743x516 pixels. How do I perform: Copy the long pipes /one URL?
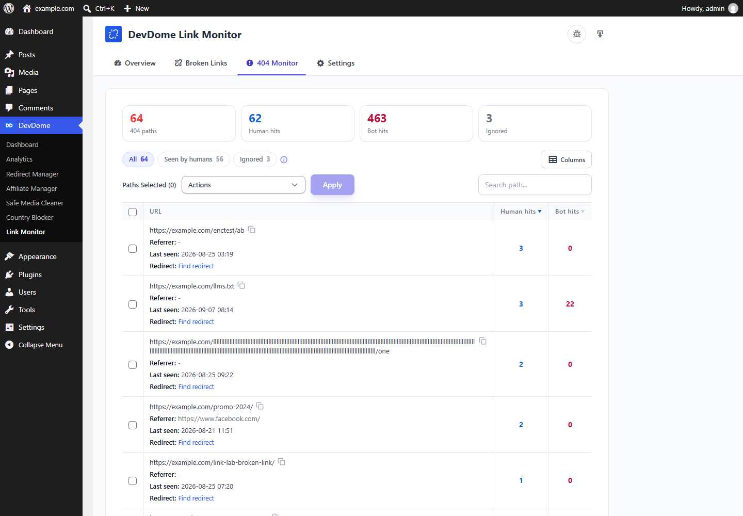tap(483, 341)
